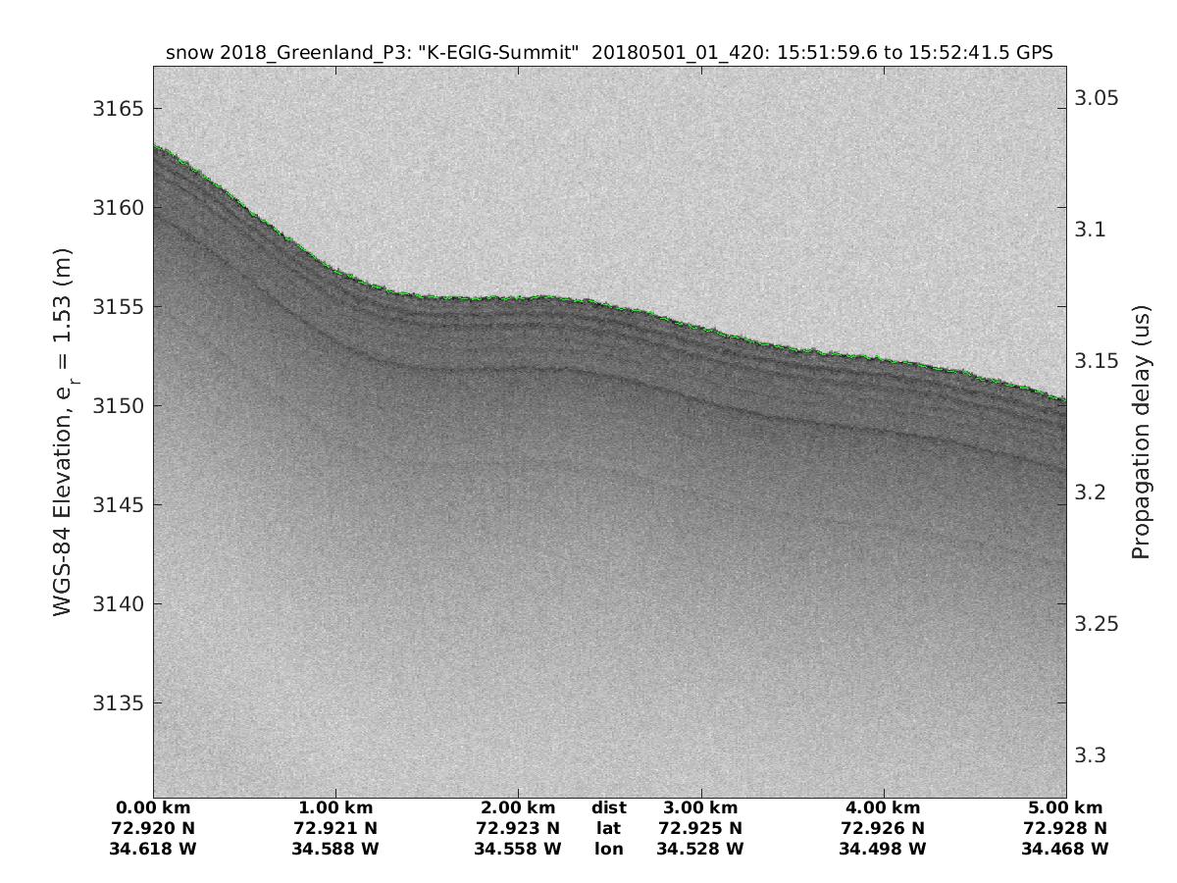The width and height of the screenshot is (1177, 883).
Task: Click the 'lon' legend text on x-axis
Action: (608, 848)
